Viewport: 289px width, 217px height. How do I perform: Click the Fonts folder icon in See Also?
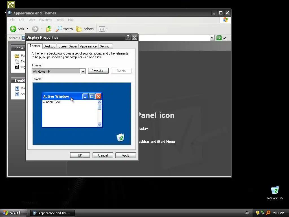(17, 56)
